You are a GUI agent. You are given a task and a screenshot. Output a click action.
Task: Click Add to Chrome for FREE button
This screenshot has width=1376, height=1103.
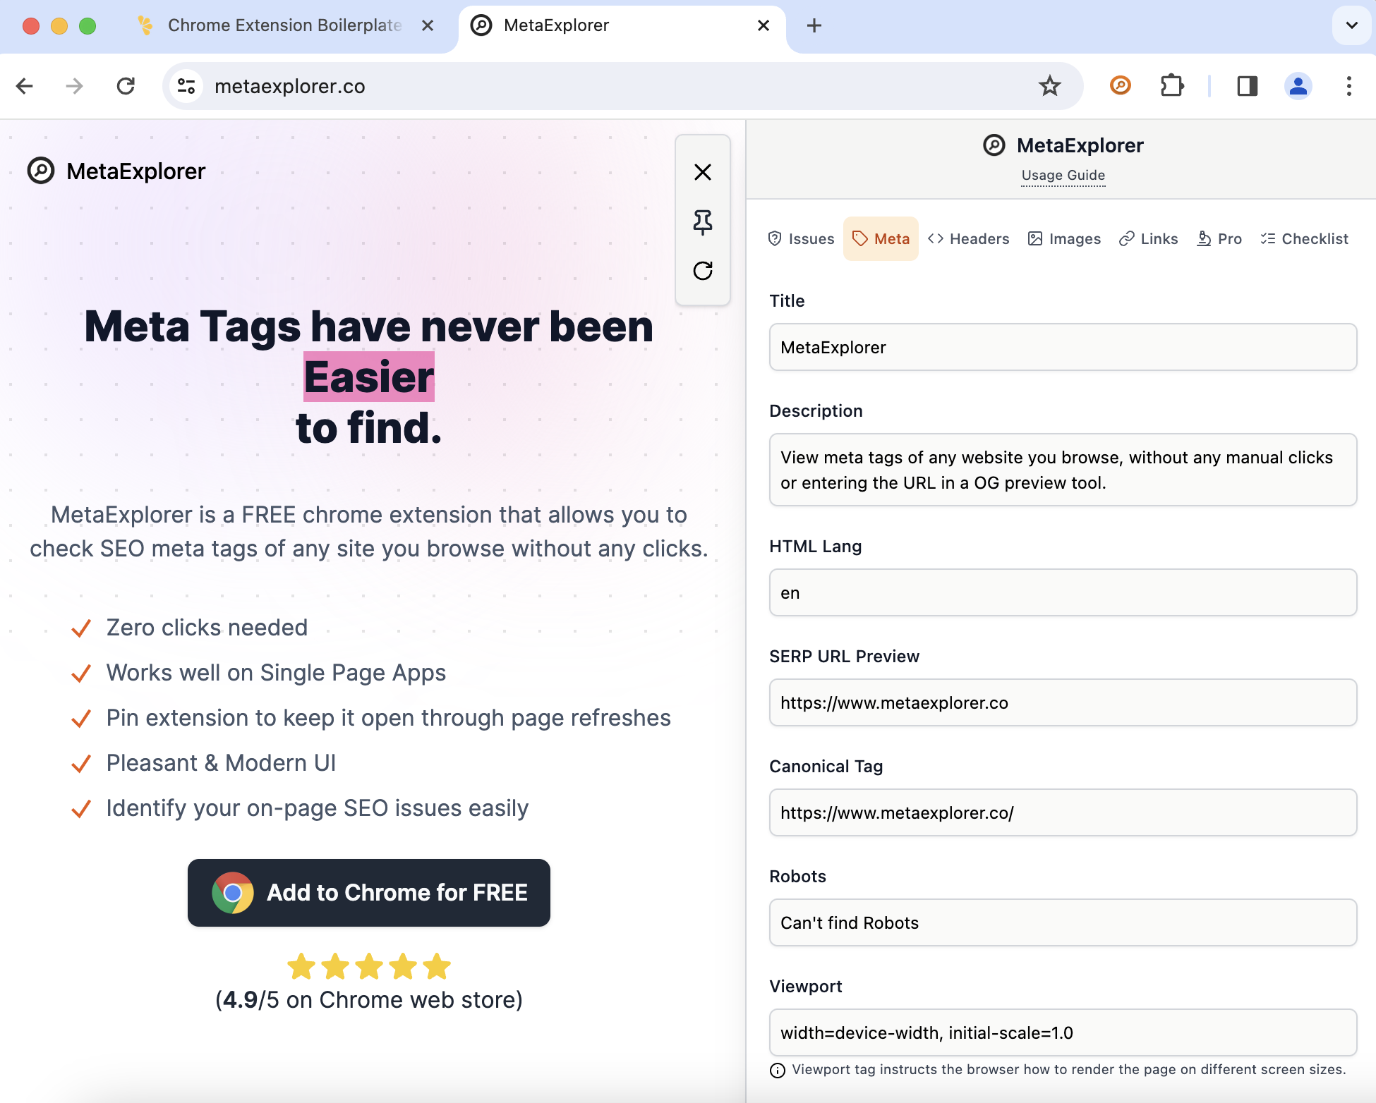tap(369, 893)
